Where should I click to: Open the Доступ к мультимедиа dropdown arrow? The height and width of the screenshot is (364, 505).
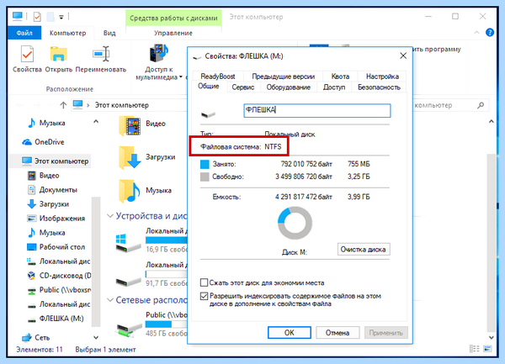(x=181, y=77)
